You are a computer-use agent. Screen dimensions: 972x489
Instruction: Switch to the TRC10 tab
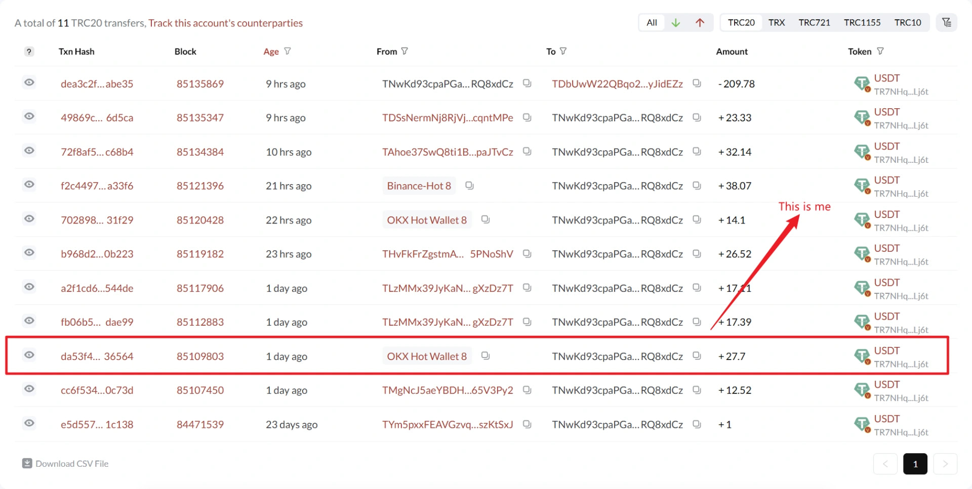click(x=907, y=23)
